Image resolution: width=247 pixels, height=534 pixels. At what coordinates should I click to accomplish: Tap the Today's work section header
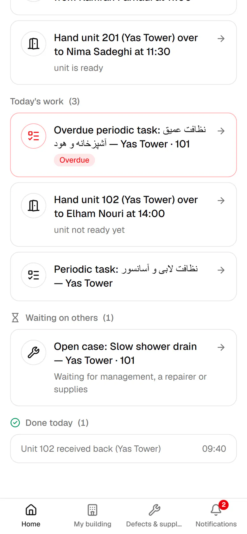pos(45,101)
